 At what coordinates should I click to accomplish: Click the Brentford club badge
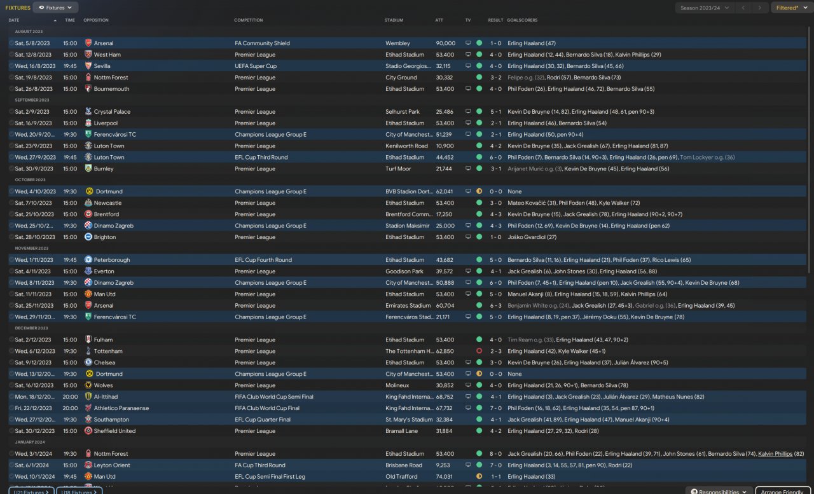[88, 214]
